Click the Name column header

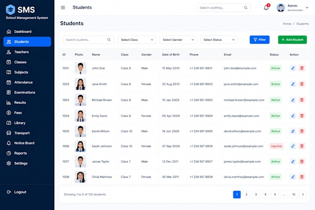pyautogui.click(x=96, y=54)
